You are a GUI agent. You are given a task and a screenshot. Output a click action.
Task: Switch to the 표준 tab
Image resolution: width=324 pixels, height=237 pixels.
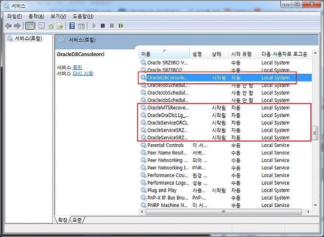(77, 220)
